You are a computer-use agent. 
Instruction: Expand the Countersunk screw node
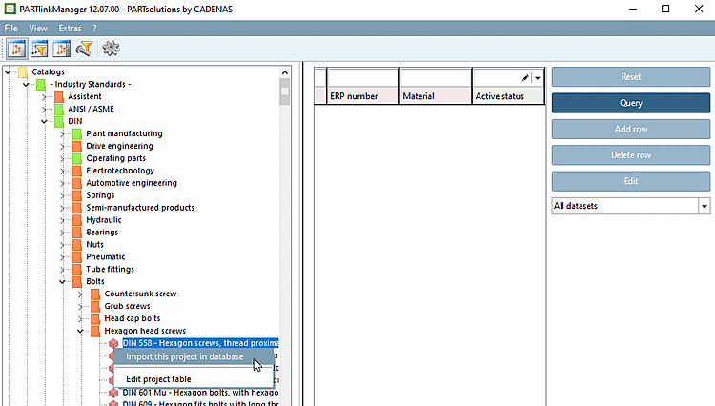80,294
